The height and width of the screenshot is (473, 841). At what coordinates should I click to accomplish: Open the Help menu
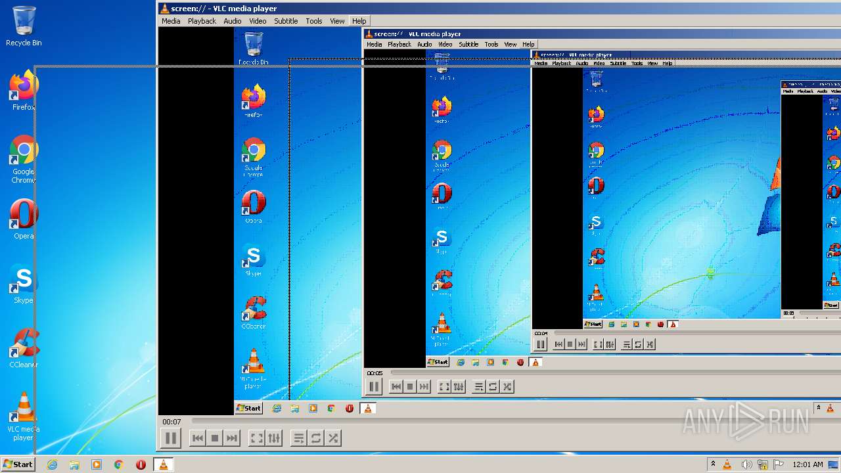[x=359, y=21]
